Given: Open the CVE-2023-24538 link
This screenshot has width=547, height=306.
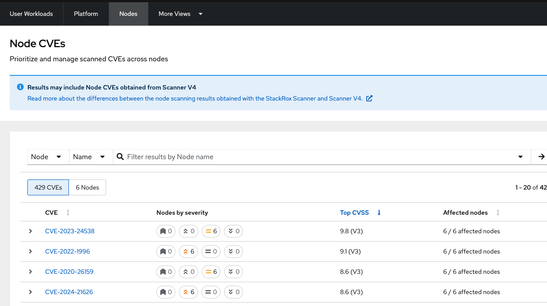Looking at the screenshot, I should pyautogui.click(x=70, y=231).
